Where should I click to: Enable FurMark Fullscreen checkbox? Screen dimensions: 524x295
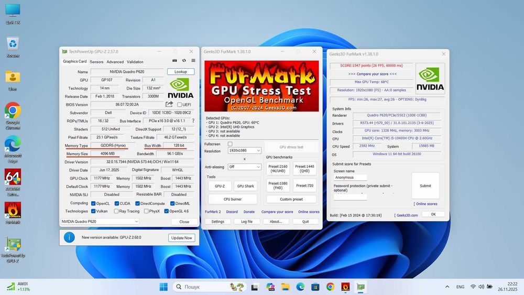[x=230, y=144]
